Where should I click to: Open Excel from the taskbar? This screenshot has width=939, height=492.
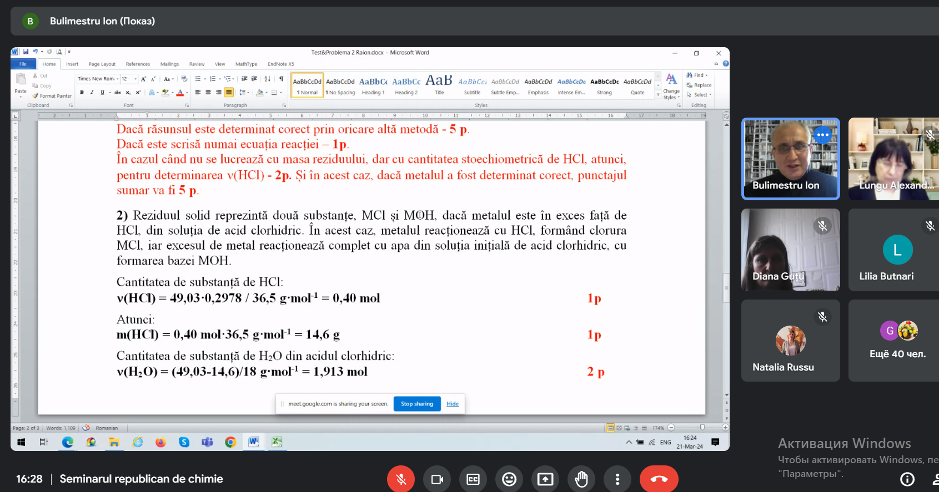(x=277, y=442)
